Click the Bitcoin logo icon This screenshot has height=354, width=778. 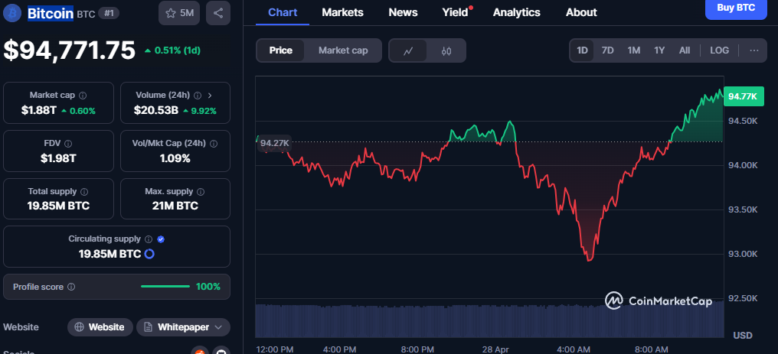click(x=11, y=13)
